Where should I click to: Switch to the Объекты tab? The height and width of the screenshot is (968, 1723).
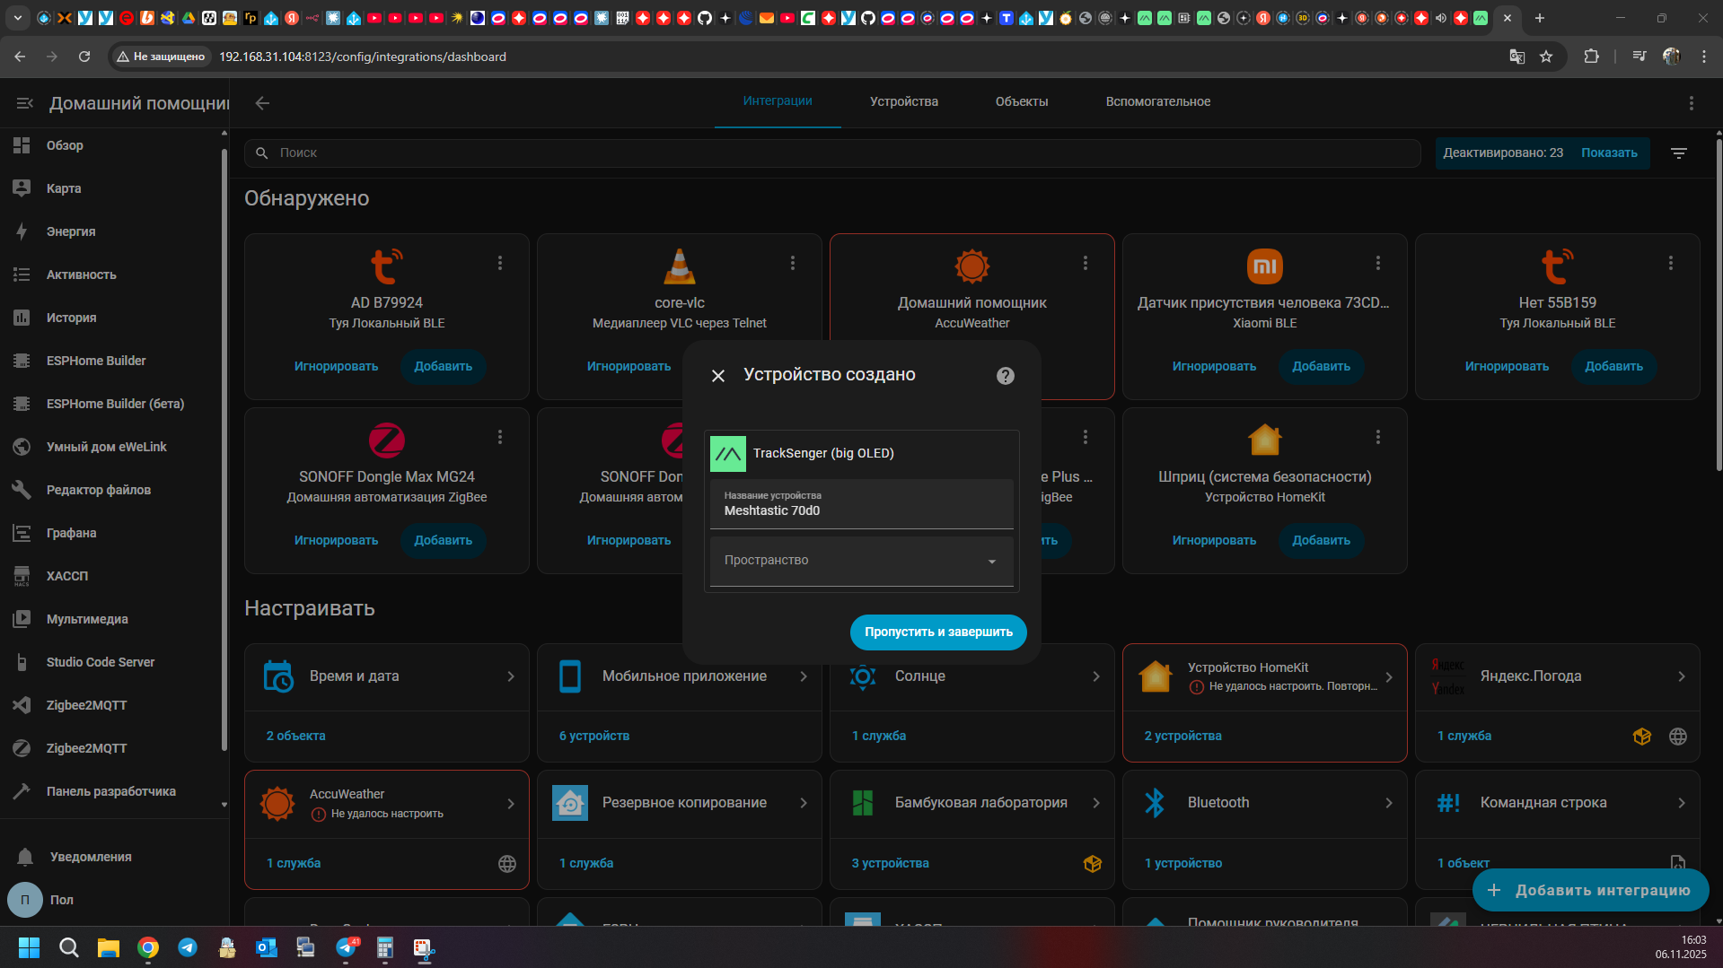pos(1021,102)
